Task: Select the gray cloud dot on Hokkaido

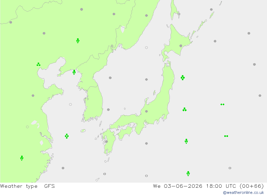Action: click(181, 46)
